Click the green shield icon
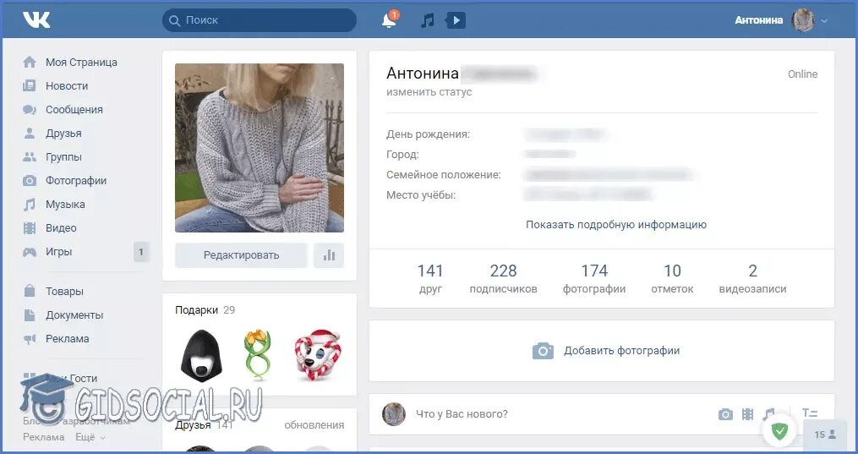The height and width of the screenshot is (454, 858). click(779, 431)
